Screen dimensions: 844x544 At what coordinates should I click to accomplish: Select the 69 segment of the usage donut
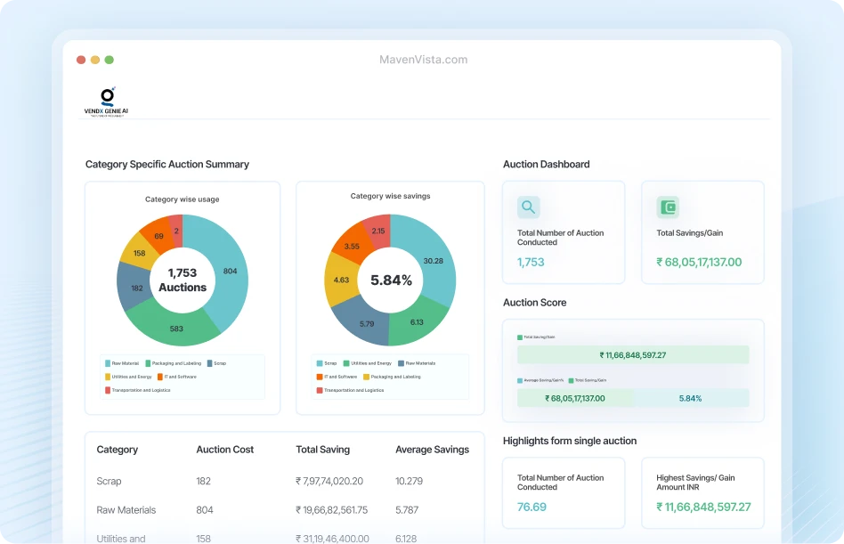[x=158, y=235]
